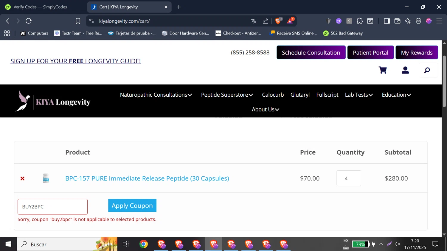Open the KIYA Longevity logo homepage link

pyautogui.click(x=53, y=101)
